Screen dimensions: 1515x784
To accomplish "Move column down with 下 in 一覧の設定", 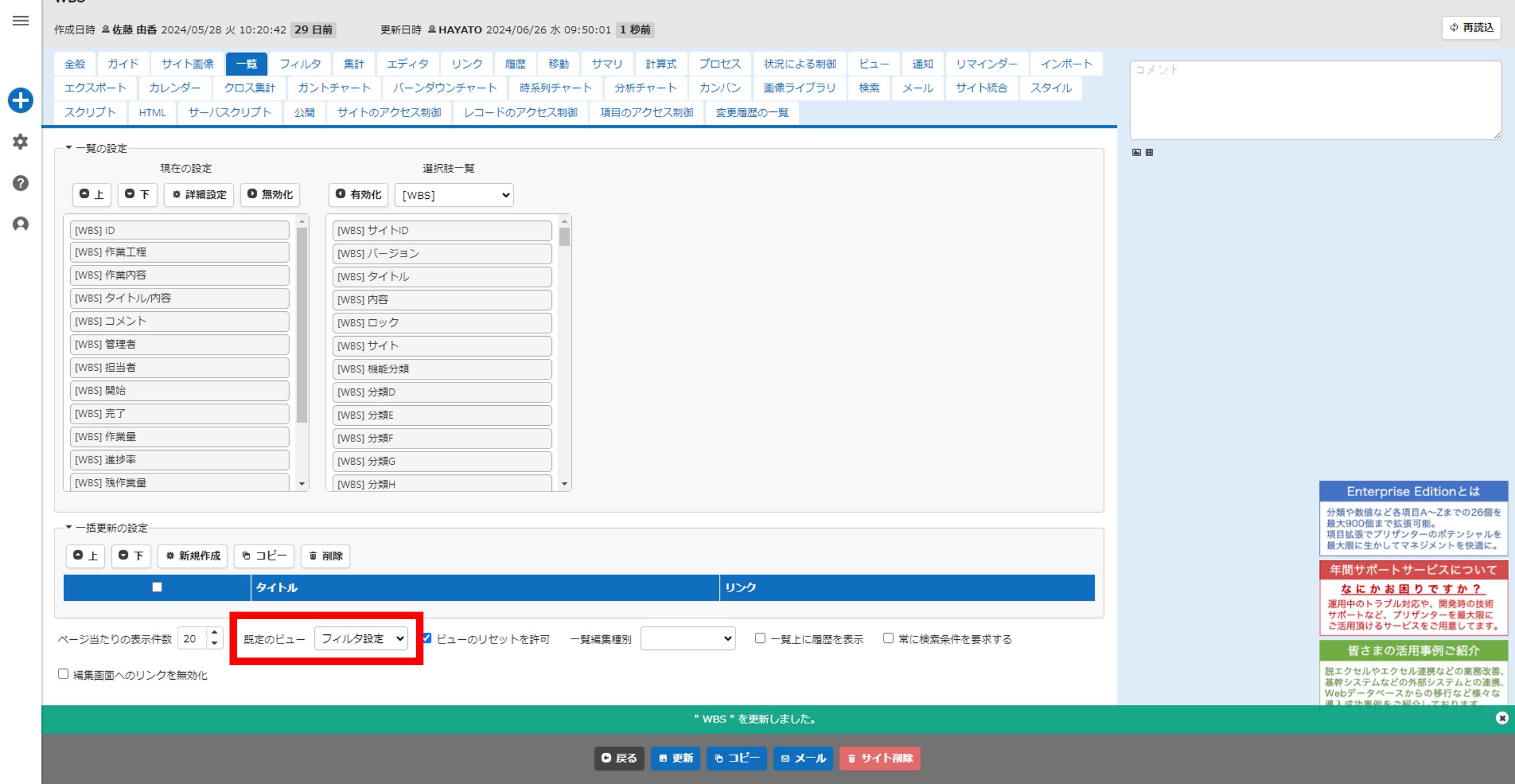I will (x=138, y=194).
